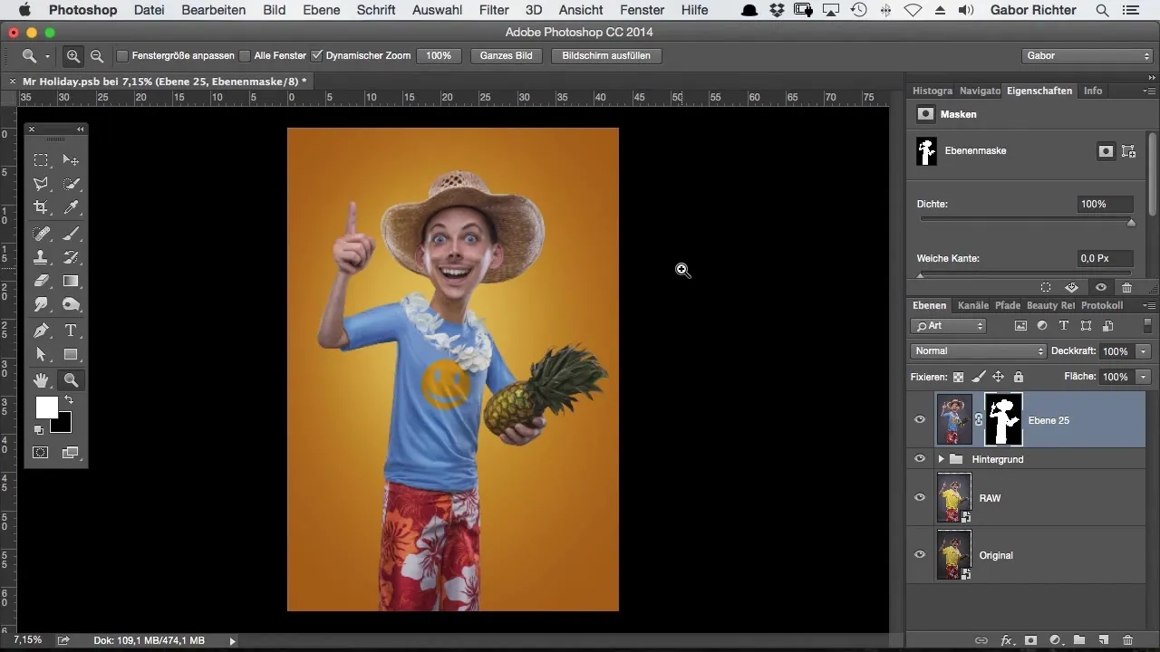Select the Rectangular Marquee tool
This screenshot has height=652, width=1160.
[41, 160]
